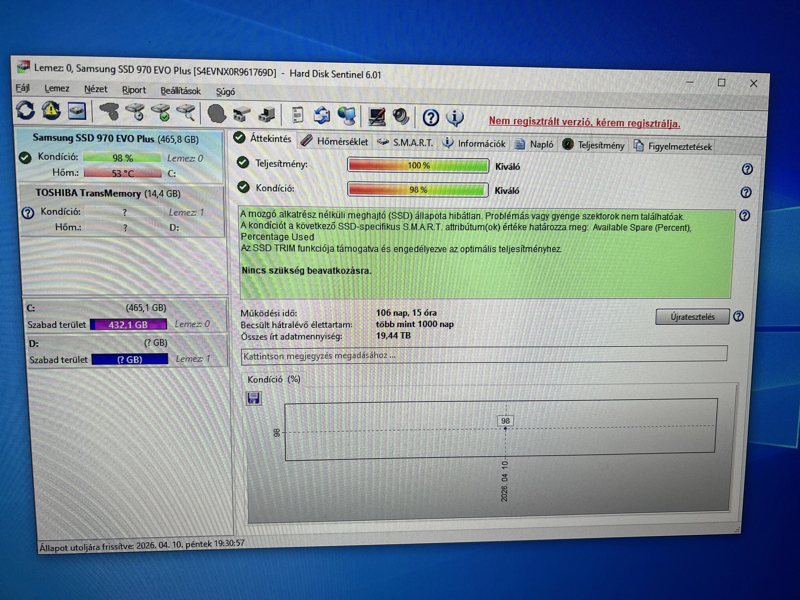This screenshot has width=800, height=600.
Task: Click the disk with green checkmark toolbar icon
Action: [161, 113]
